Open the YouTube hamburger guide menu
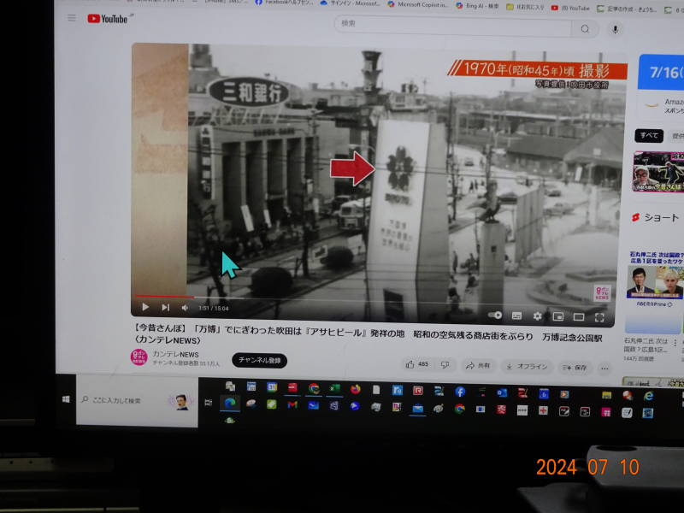684x513 pixels. coord(72,18)
